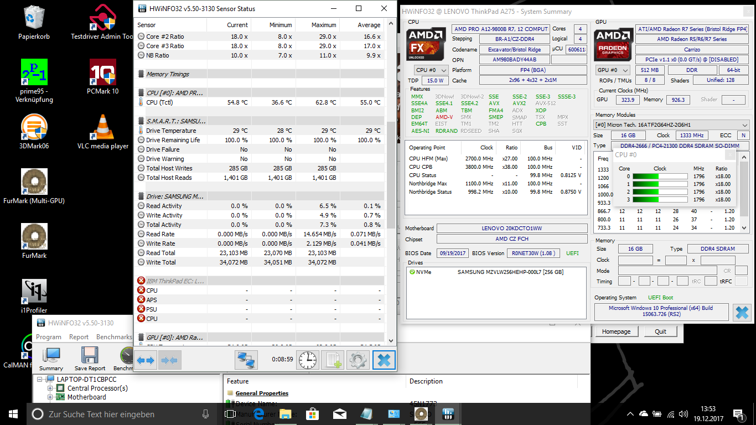Image resolution: width=756 pixels, height=425 pixels.
Task: Click the Summary toolbar icon in HWiNFO32
Action: click(51, 359)
